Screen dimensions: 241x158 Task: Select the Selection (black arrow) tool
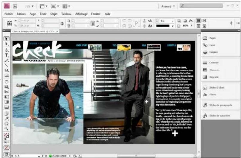7,39
